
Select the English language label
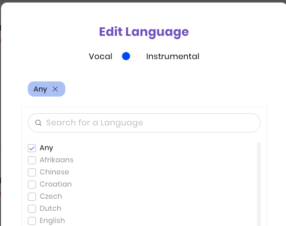[x=52, y=221]
